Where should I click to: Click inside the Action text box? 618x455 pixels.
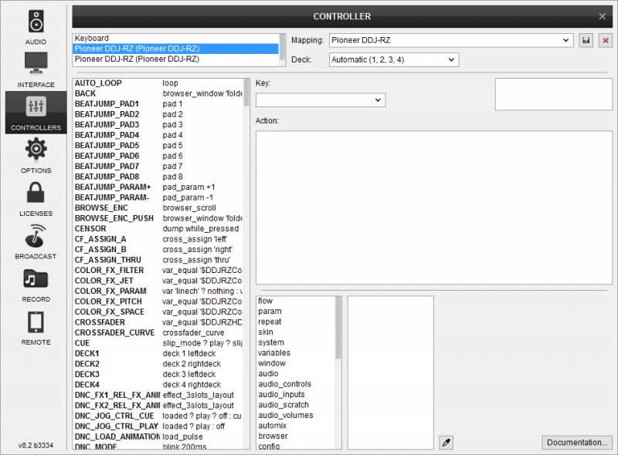(x=434, y=207)
